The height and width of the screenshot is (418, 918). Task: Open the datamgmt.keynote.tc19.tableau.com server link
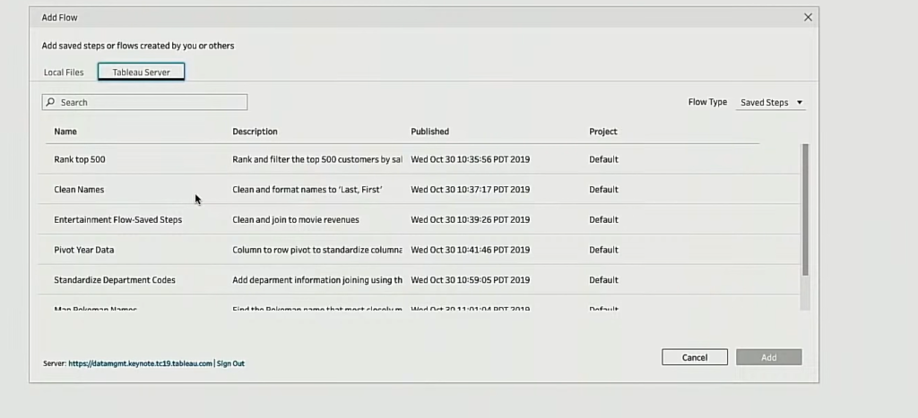point(140,363)
